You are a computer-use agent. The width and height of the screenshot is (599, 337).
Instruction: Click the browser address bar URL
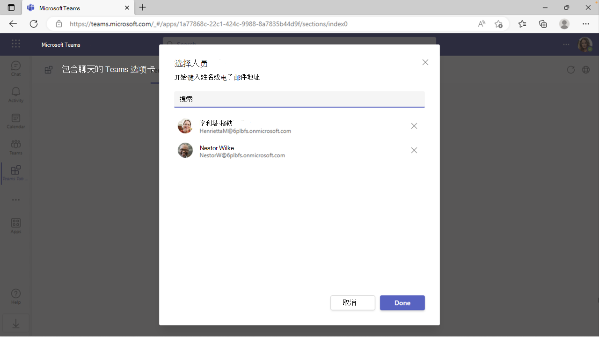(209, 24)
